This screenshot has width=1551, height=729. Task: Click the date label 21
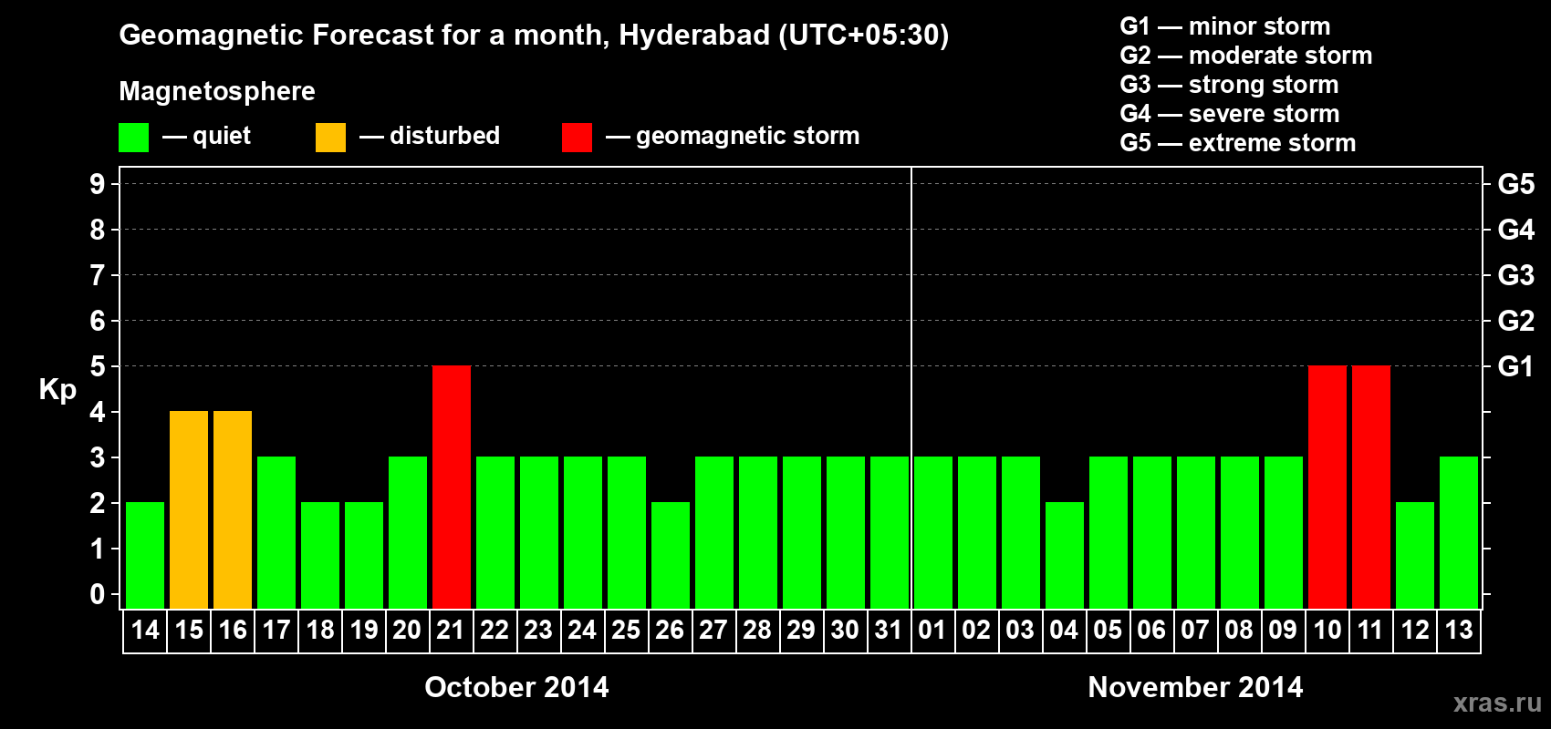coord(451,631)
